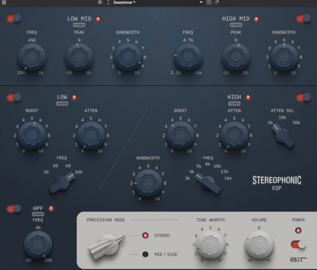Click the 8k High Freq label
This screenshot has width=317, height=270.
pyautogui.click(x=208, y=164)
